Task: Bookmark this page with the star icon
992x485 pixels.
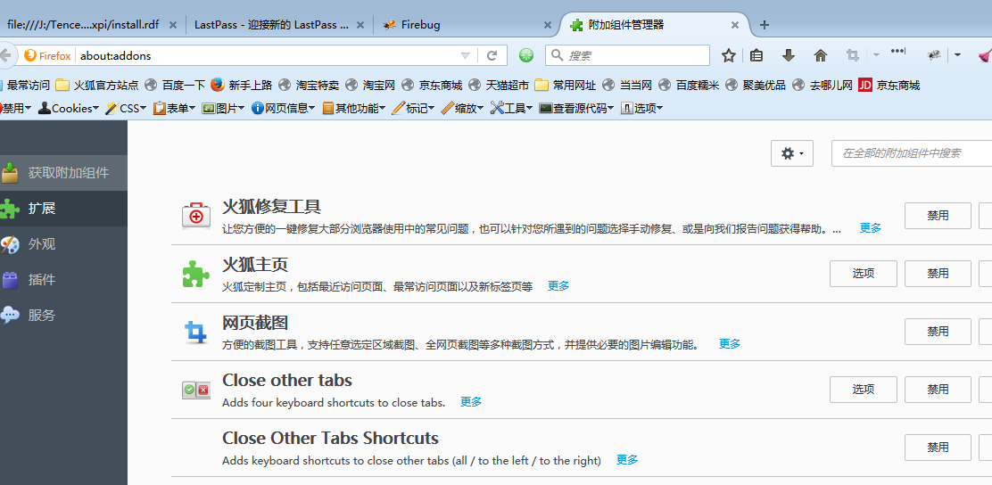Action: pyautogui.click(x=728, y=55)
